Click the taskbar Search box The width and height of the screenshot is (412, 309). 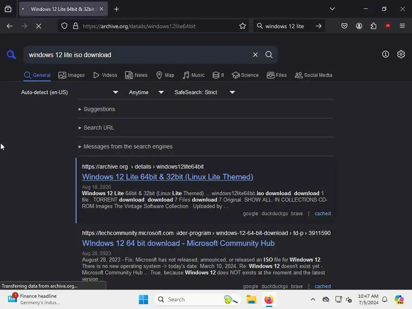[x=197, y=299]
